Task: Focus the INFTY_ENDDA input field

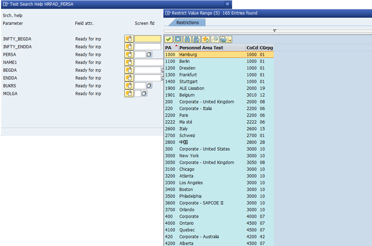Action: click(x=148, y=47)
